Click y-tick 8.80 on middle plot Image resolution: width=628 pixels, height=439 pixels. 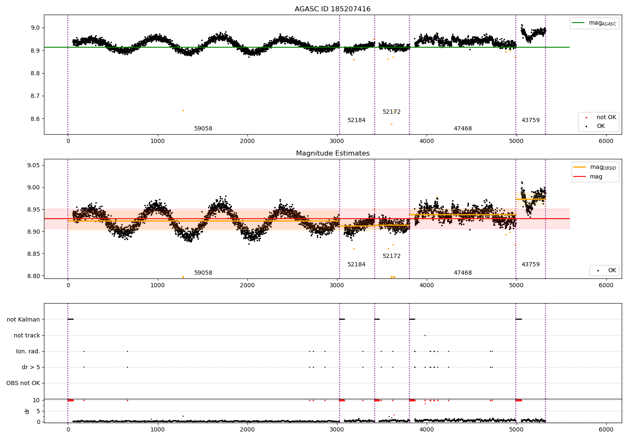click(33, 276)
